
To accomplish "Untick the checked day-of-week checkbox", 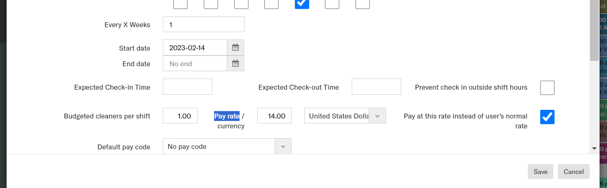I will click(x=302, y=3).
